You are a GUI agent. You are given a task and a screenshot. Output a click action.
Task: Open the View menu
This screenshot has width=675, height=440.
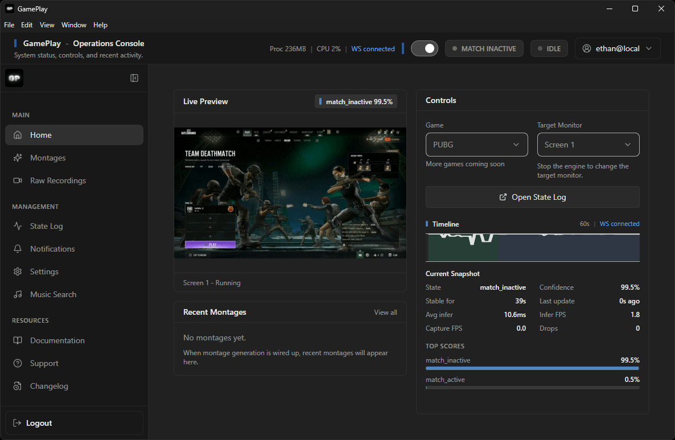coord(47,25)
